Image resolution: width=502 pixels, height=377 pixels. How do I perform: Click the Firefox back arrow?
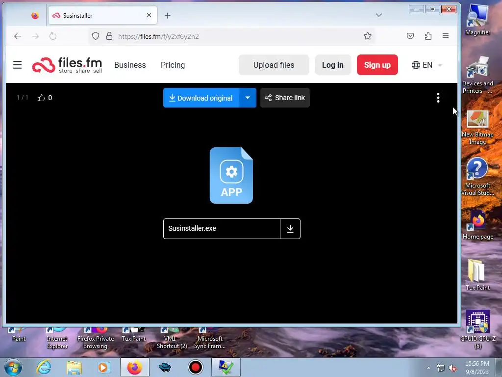[18, 36]
